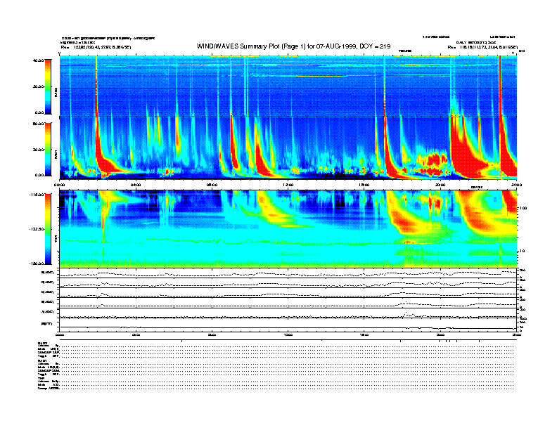Viewport: 557px width, 430px height.
Task: Select the RAD2 color scale bar
Action: 48,86
